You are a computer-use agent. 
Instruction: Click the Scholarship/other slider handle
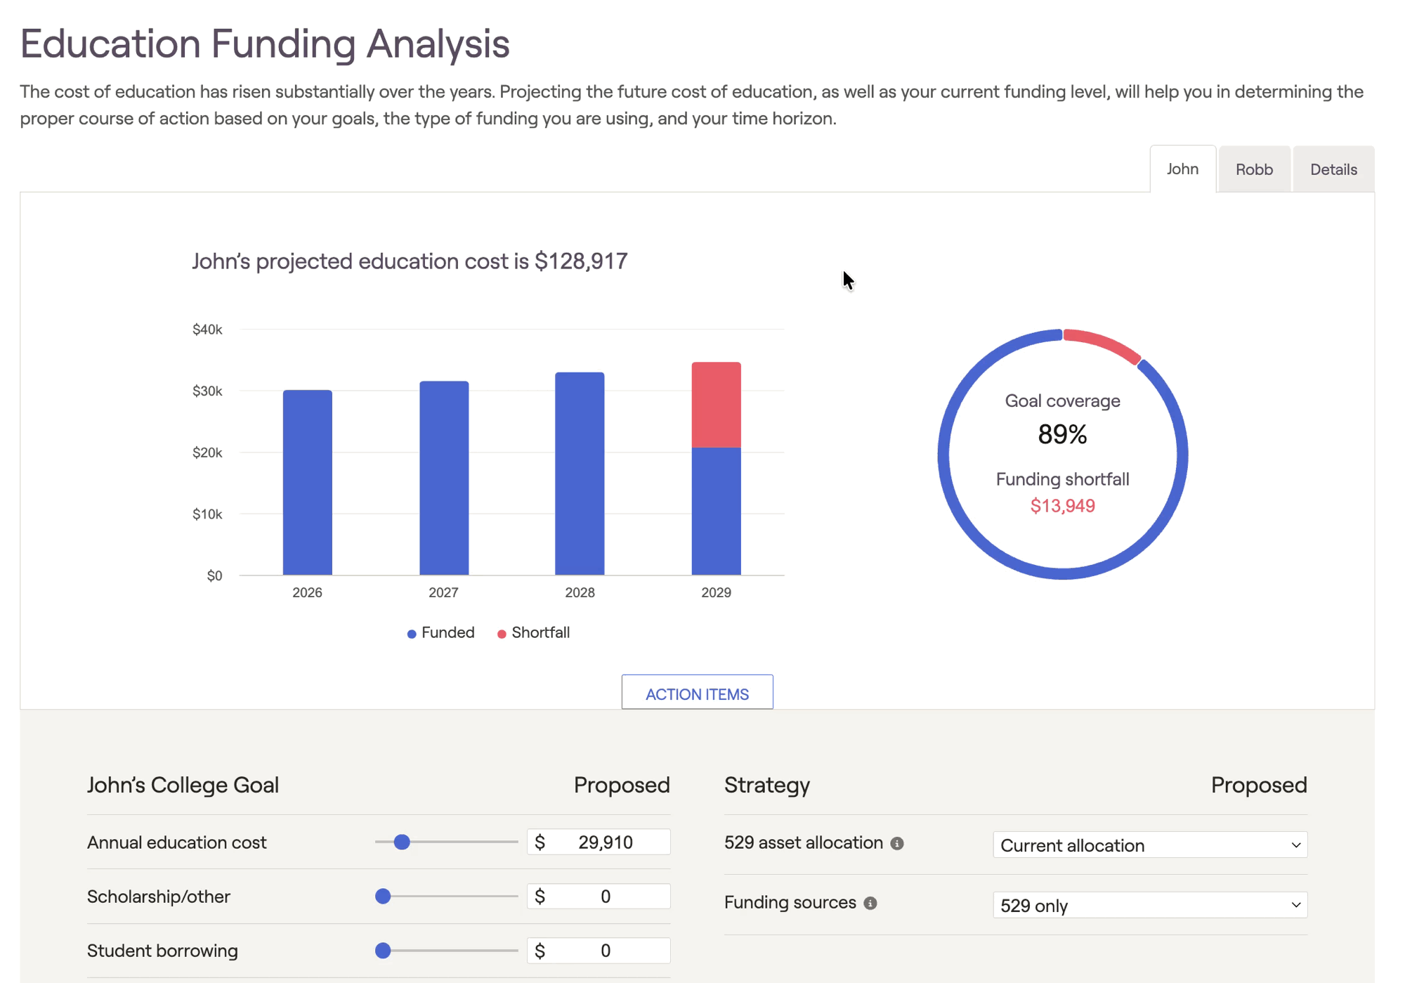tap(383, 896)
